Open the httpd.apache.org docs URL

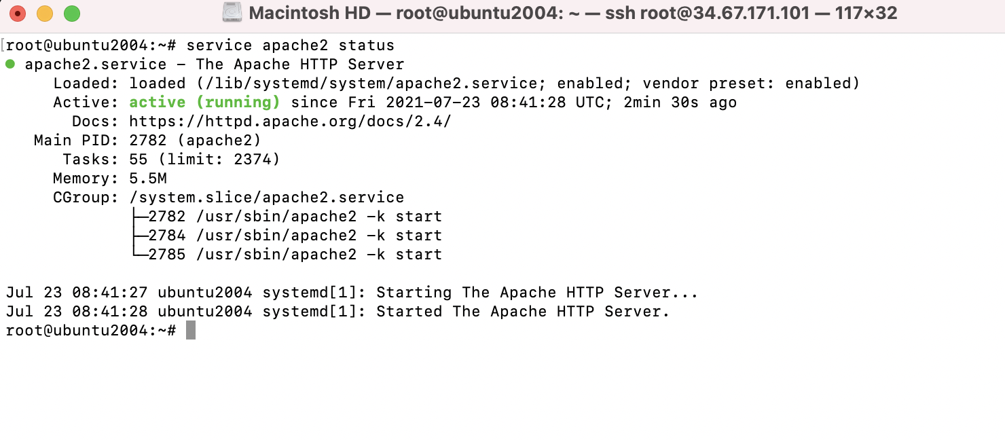pyautogui.click(x=290, y=122)
